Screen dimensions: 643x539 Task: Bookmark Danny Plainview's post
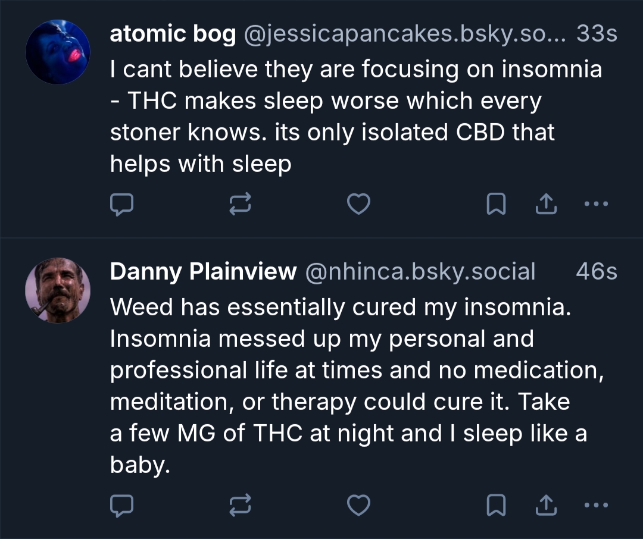pyautogui.click(x=496, y=506)
